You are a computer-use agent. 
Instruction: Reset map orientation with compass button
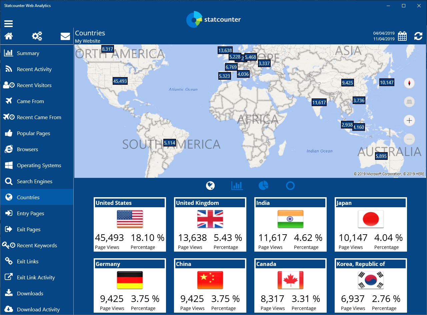(409, 83)
